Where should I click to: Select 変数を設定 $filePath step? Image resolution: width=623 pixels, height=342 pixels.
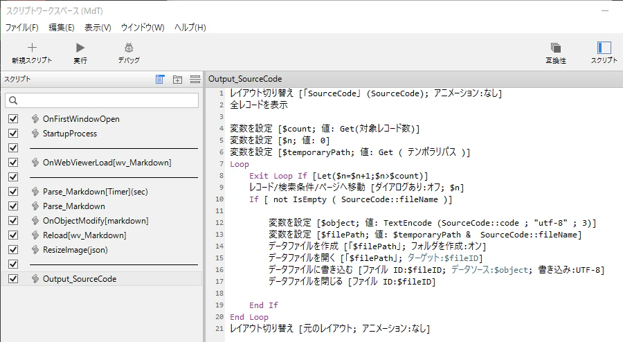(426, 235)
